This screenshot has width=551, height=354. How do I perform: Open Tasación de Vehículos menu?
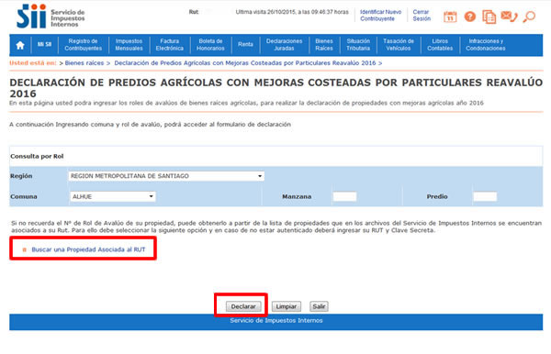click(399, 45)
